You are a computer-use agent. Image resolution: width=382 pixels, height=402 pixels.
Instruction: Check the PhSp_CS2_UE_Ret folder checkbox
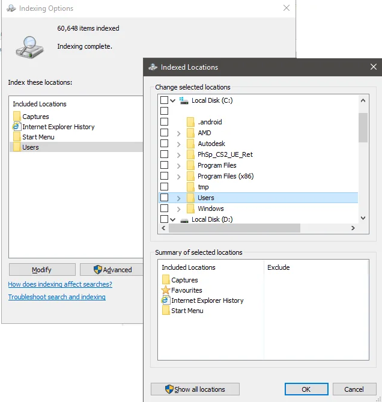(x=164, y=154)
